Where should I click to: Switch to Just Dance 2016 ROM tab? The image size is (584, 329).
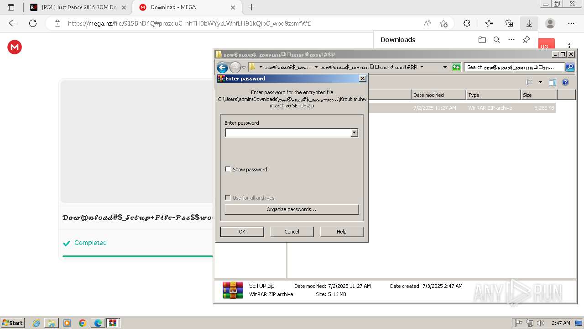78,7
